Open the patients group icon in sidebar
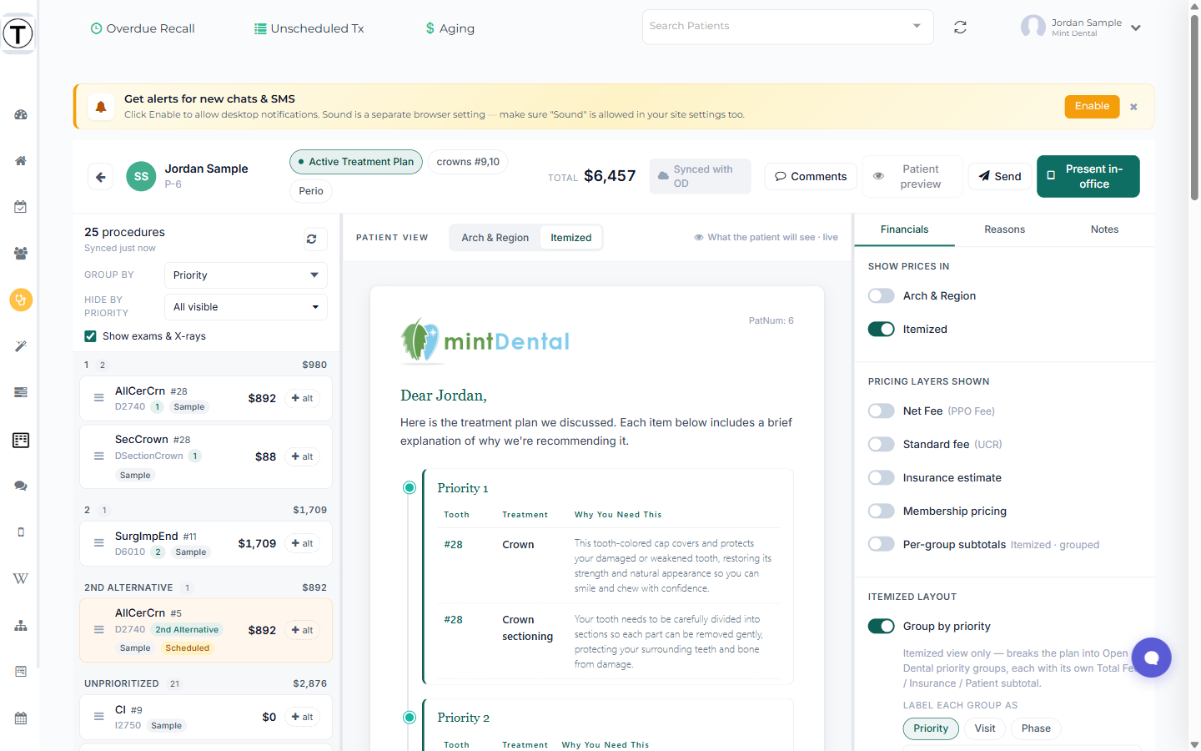 click(x=21, y=253)
